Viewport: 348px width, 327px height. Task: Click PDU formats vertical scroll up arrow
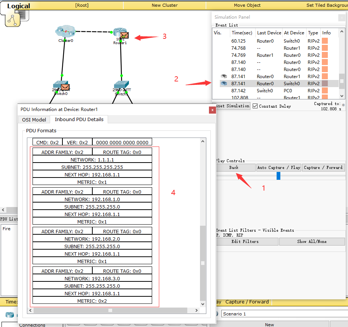203,141
